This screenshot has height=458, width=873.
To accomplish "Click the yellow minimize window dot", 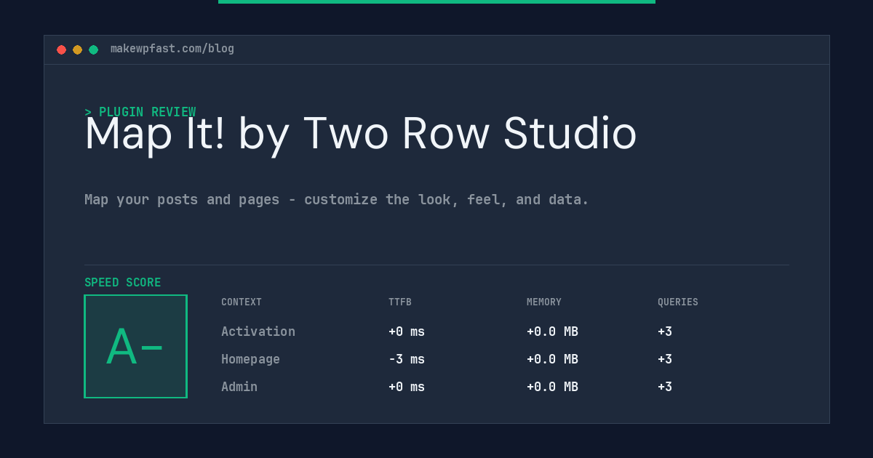I will click(77, 49).
